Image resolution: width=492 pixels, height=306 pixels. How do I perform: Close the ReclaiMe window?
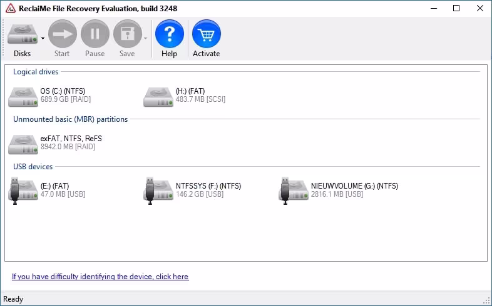(x=479, y=9)
